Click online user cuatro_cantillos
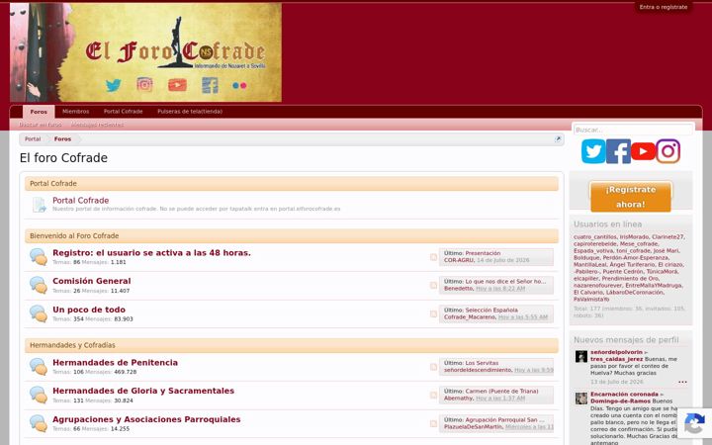The image size is (712, 445). coord(595,237)
